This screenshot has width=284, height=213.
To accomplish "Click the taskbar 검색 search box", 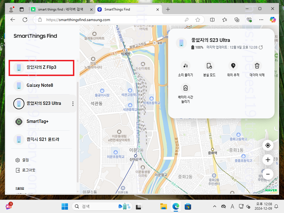I will pos(102,206).
